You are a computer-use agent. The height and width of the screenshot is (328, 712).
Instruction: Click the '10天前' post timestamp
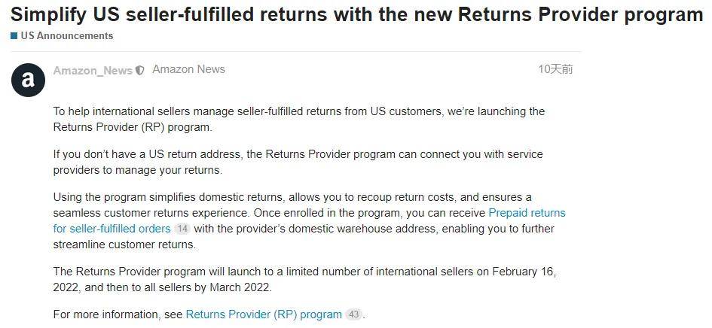(555, 69)
